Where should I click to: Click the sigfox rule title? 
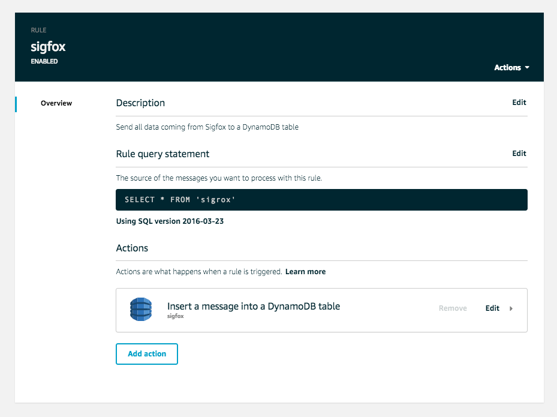point(47,46)
